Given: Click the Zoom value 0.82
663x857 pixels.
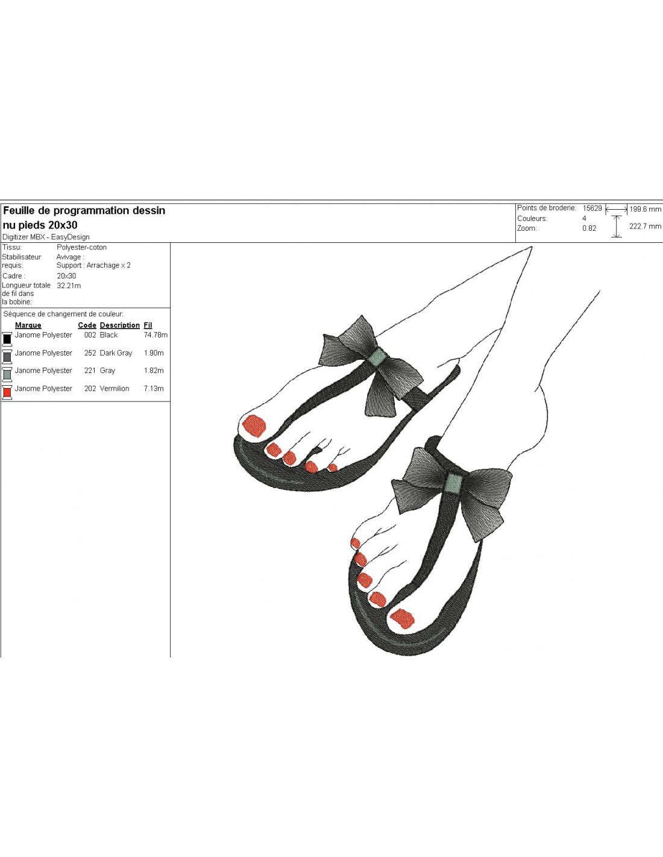Looking at the screenshot, I should (x=589, y=228).
